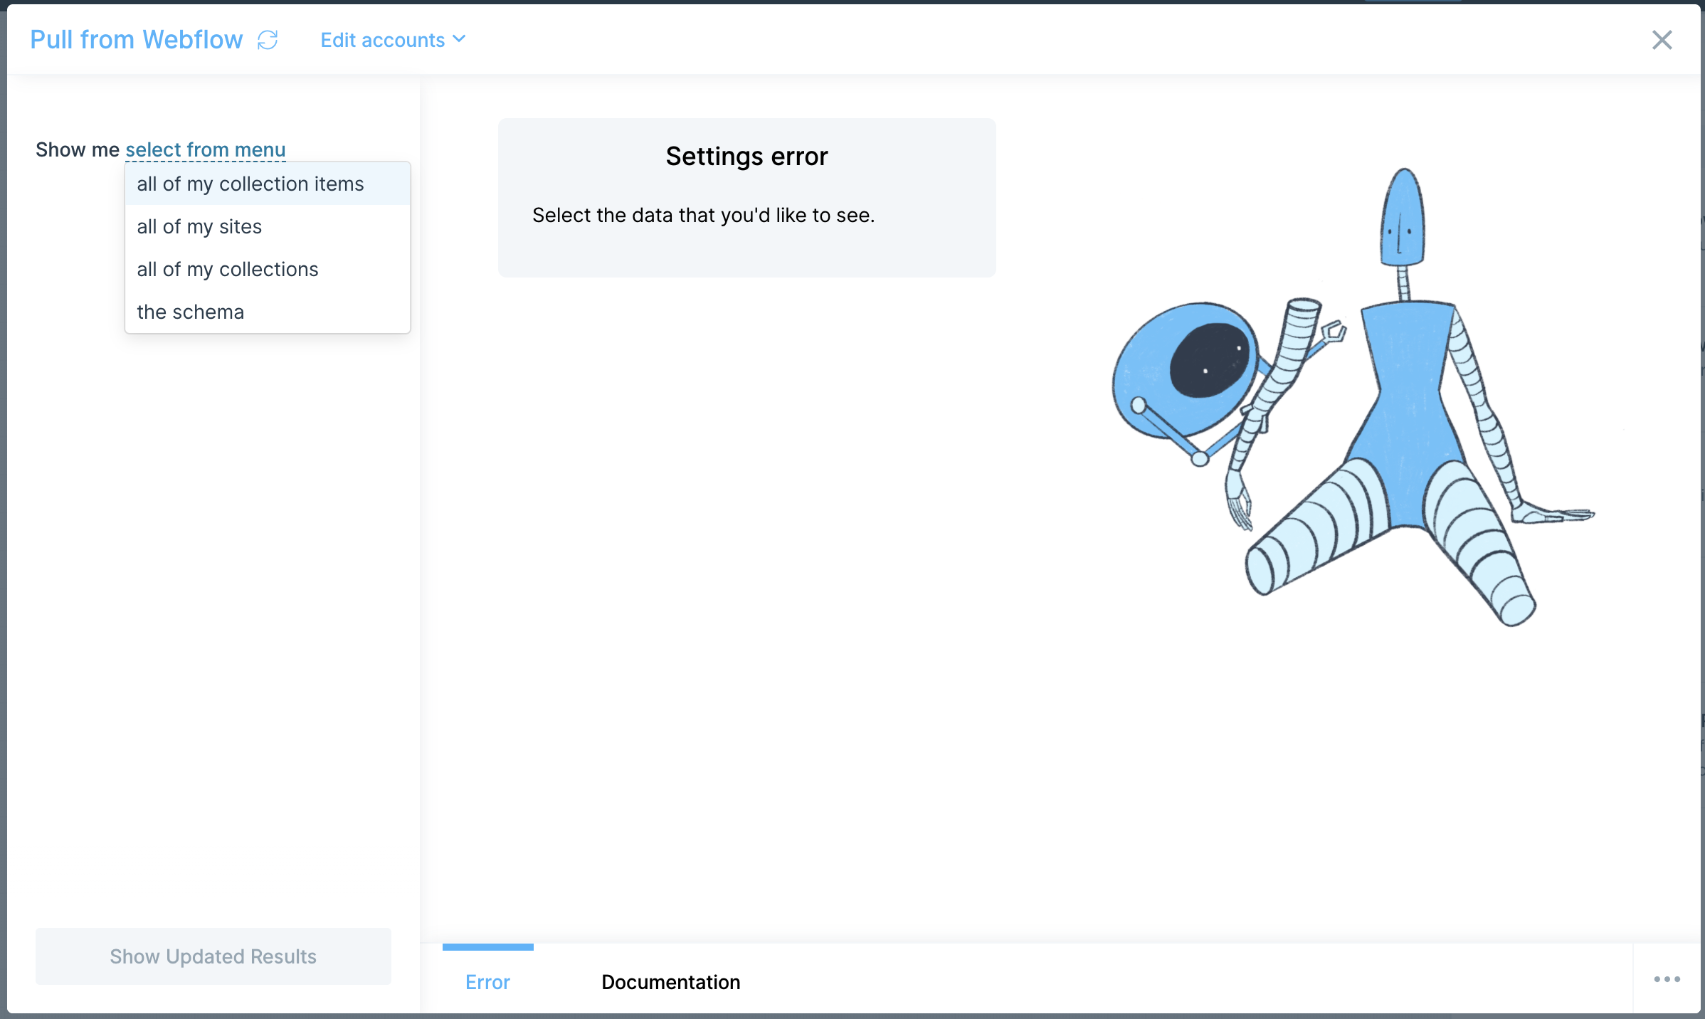Switch to the Documentation tab

coord(670,981)
